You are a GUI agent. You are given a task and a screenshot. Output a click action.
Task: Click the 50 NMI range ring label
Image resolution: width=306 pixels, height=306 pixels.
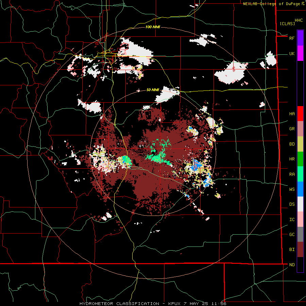tap(153, 90)
